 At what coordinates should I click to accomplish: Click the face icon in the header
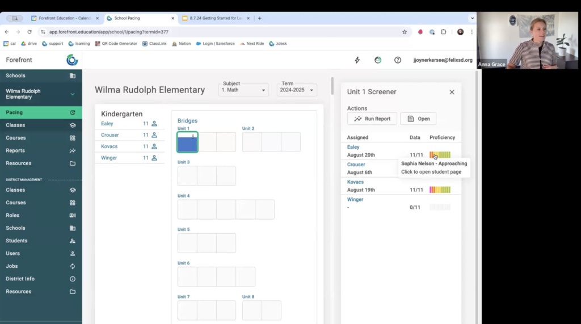pos(377,60)
